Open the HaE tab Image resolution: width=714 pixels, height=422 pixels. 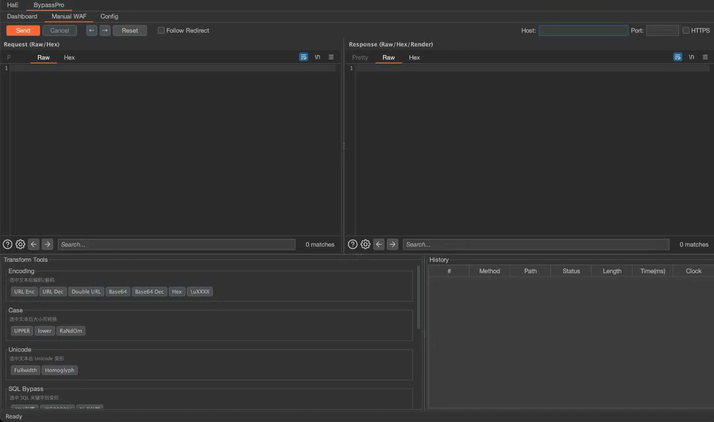click(13, 5)
